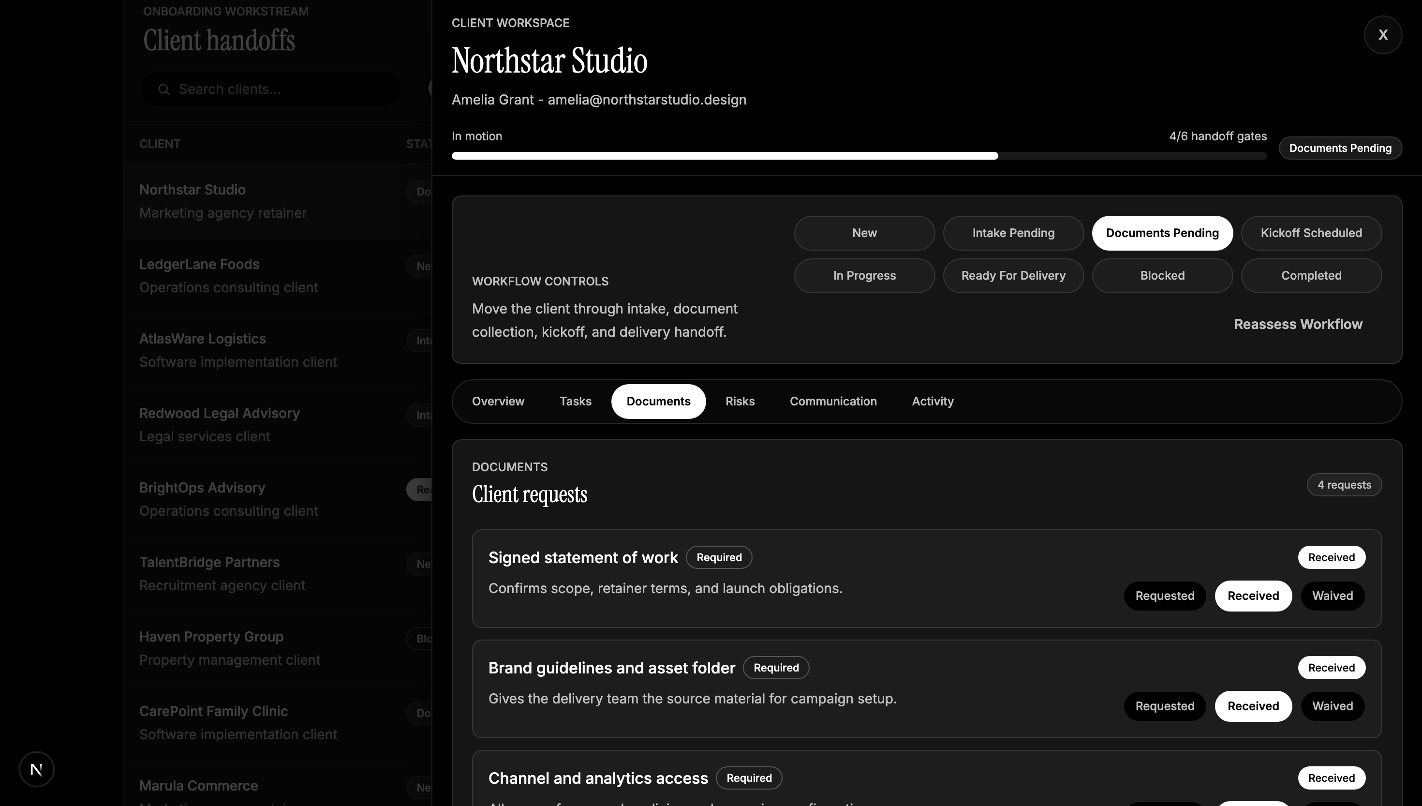The image size is (1422, 806).
Task: Click the handoff gates progress bar
Action: (x=859, y=156)
